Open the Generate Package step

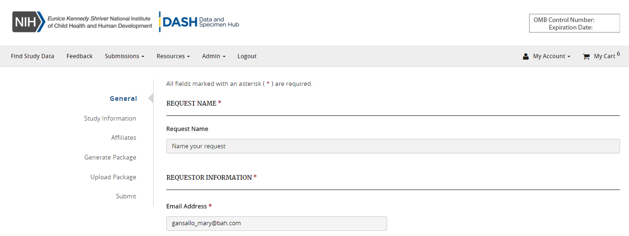pyautogui.click(x=110, y=158)
